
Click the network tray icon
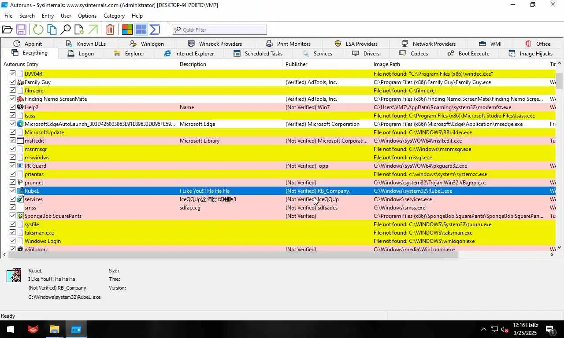pos(494,329)
